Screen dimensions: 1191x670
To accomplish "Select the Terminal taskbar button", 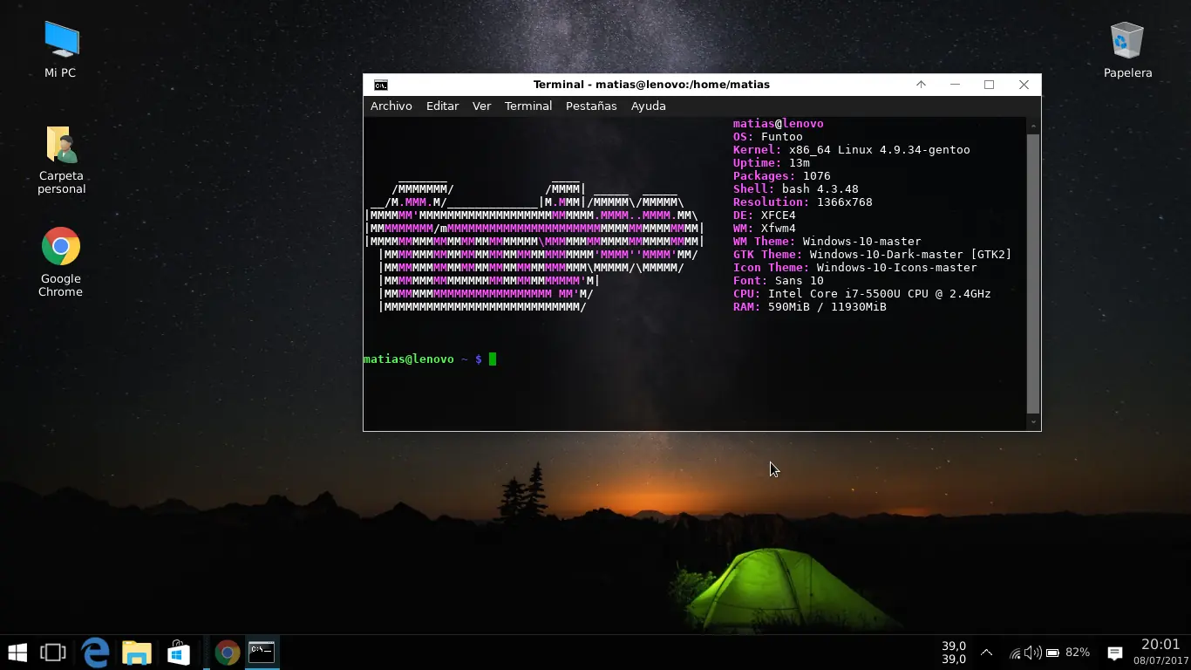I will point(262,653).
